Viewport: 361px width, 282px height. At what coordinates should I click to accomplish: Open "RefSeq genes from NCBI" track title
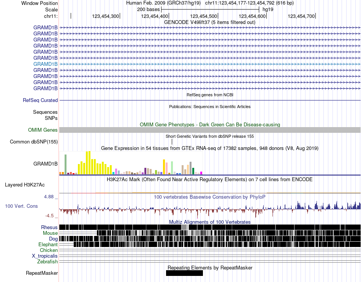click(x=210, y=95)
